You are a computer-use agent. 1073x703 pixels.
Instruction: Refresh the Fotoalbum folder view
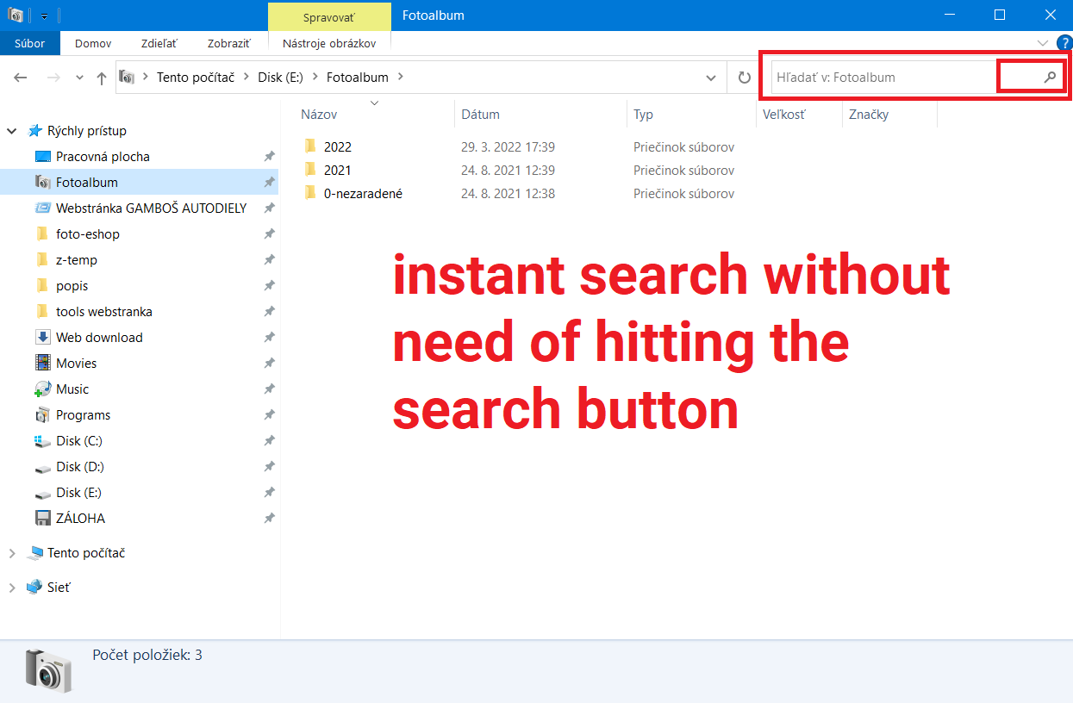(x=744, y=77)
